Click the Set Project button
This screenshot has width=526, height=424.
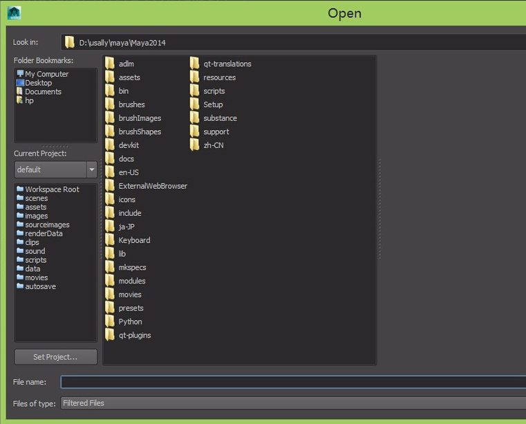[x=56, y=357]
